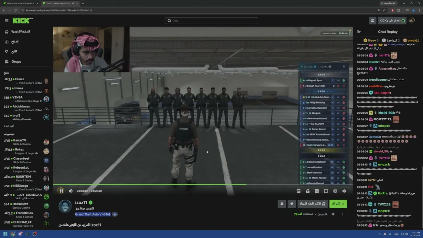Viewport: 423px width, 238px height.
Task: Open ROSHTEIN recommended channel
Action: [x=26, y=178]
